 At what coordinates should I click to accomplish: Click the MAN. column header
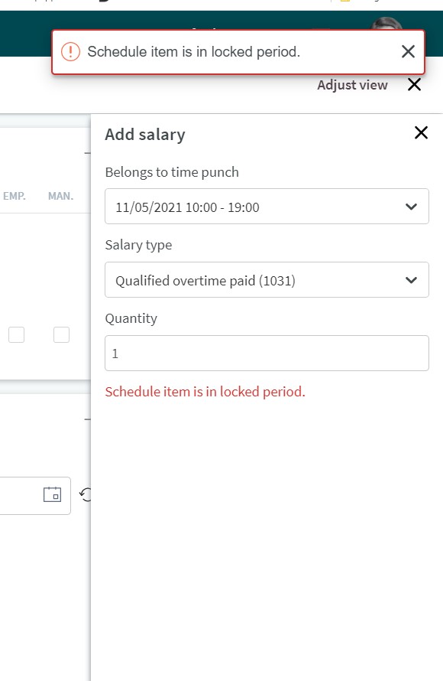pos(60,197)
